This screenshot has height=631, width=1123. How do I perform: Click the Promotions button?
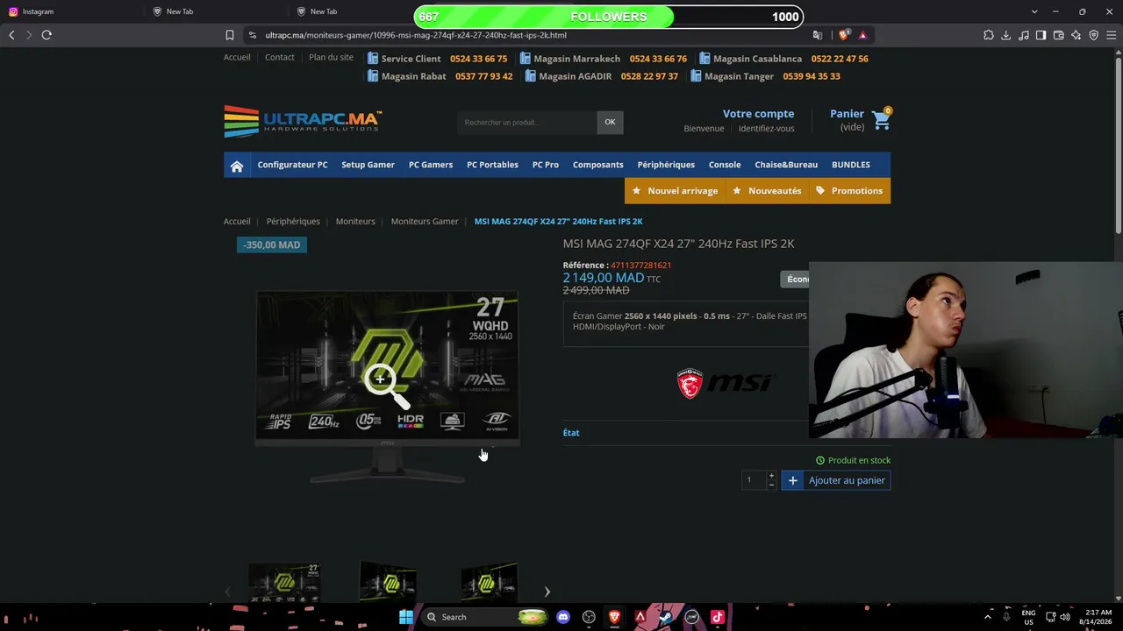click(849, 191)
